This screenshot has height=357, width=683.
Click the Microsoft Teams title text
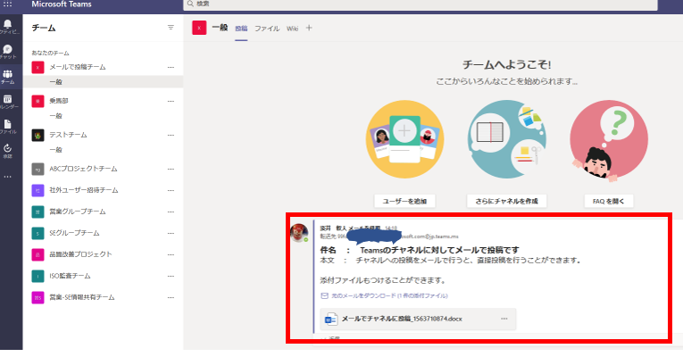tap(62, 4)
